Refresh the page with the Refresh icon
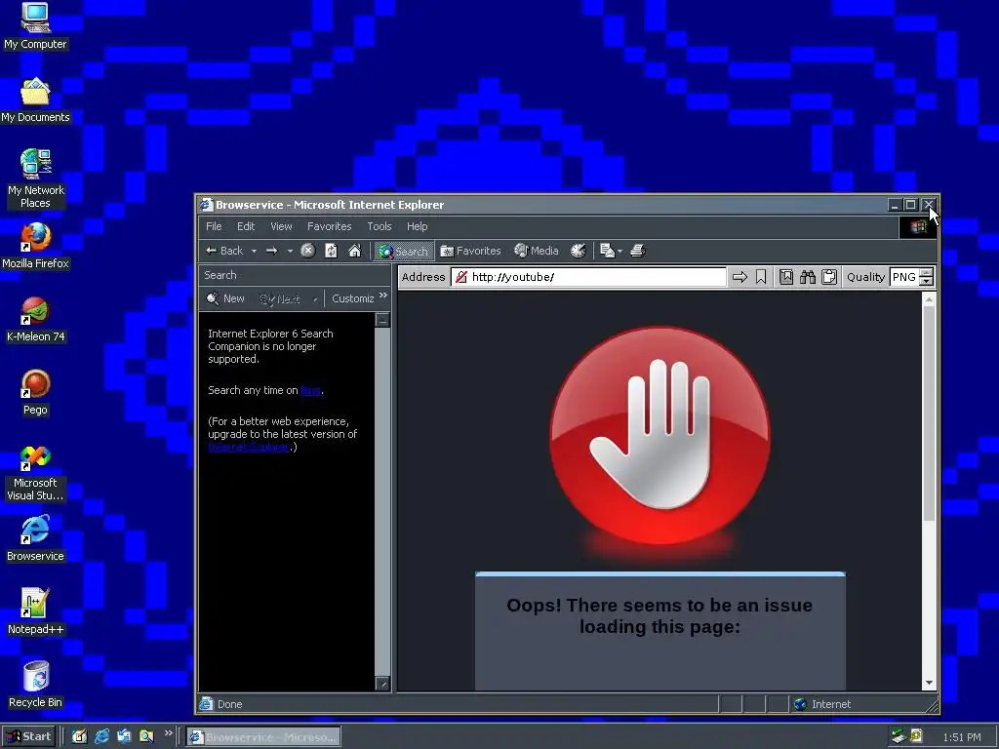 (332, 251)
